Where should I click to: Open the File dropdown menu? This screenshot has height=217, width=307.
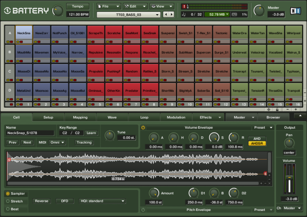pos(109,6)
